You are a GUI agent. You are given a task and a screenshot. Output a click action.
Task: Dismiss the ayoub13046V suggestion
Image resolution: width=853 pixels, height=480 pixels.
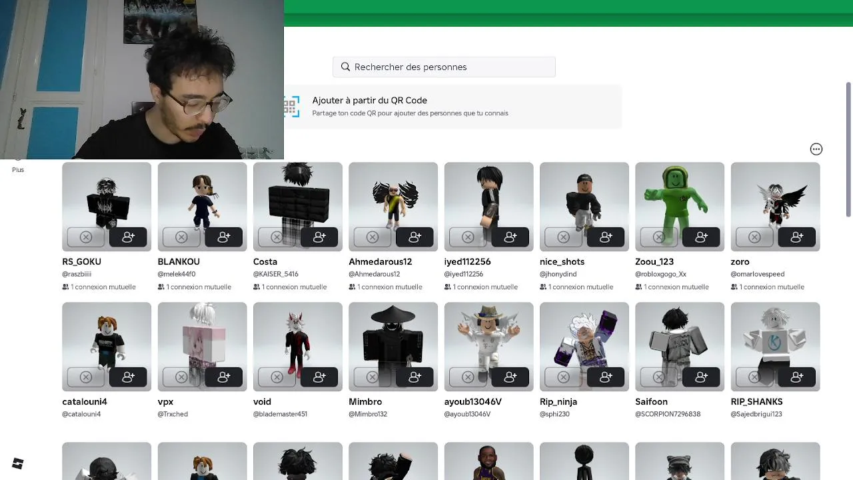pos(468,377)
